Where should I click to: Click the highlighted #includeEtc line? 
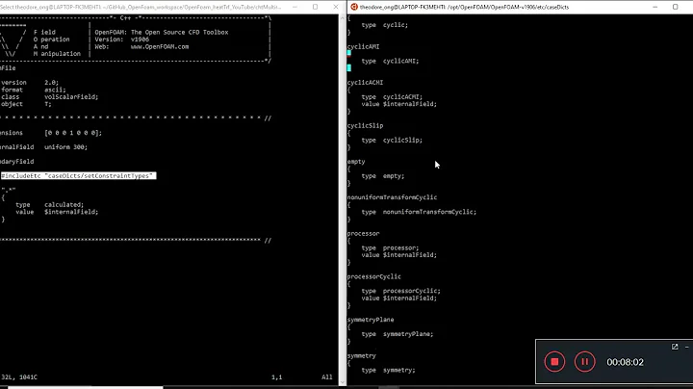(78, 176)
